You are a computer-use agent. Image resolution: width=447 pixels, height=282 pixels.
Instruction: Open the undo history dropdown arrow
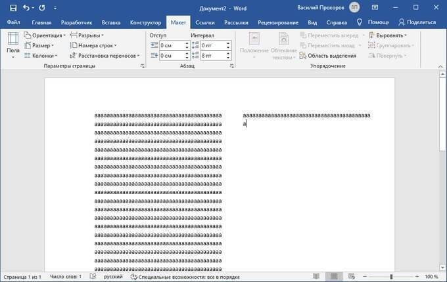pos(33,8)
